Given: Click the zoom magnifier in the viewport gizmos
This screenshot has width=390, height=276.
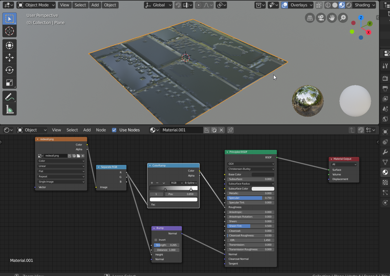Looking at the screenshot, I should click(x=343, y=18).
